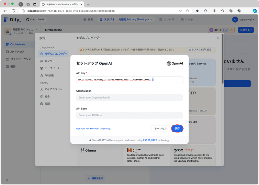Viewport: 259px width, 185px height.
Task: Open tab actions menu icon
Action: click(x=35, y=4)
